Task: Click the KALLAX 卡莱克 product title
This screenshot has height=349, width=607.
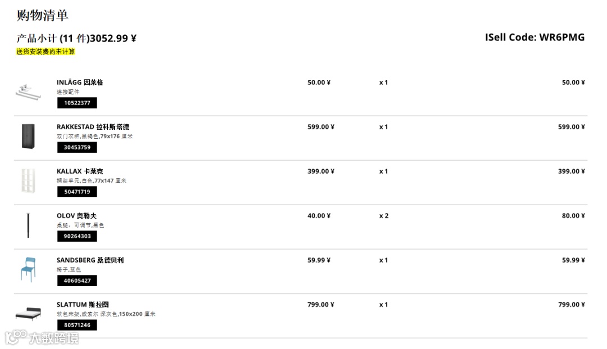Action: (80, 171)
